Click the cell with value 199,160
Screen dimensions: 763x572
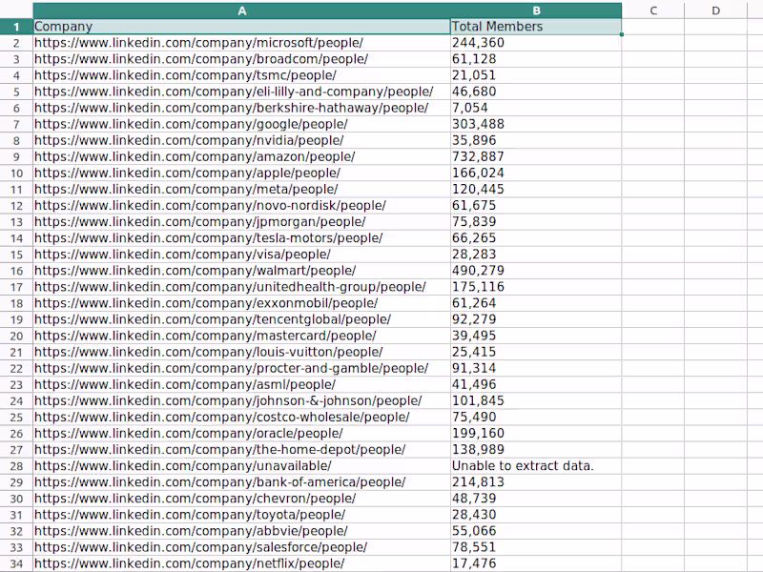536,434
